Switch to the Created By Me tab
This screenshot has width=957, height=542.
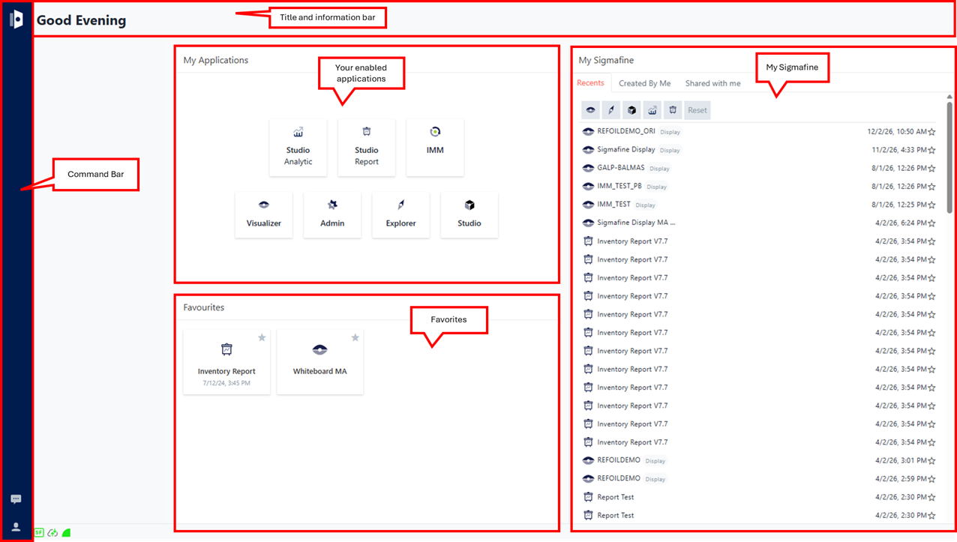pos(644,83)
